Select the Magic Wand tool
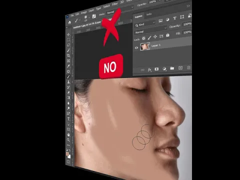Image resolution: width=240 pixels, height=180 pixels. [x=68, y=50]
